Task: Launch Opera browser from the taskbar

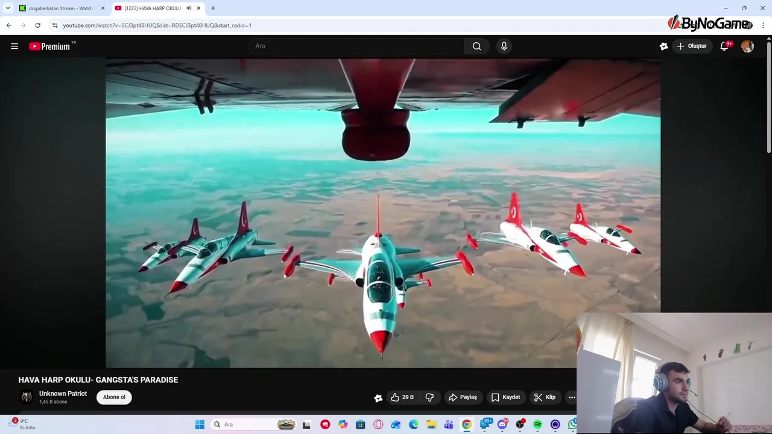Action: coord(378,424)
